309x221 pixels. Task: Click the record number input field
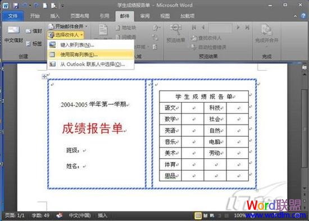coord(220,27)
